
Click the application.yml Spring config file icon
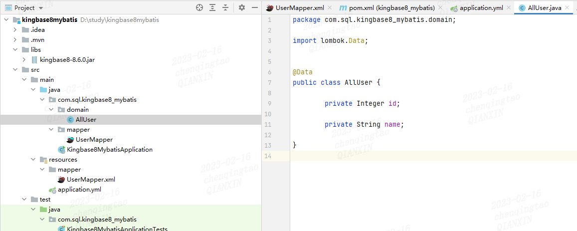click(53, 190)
